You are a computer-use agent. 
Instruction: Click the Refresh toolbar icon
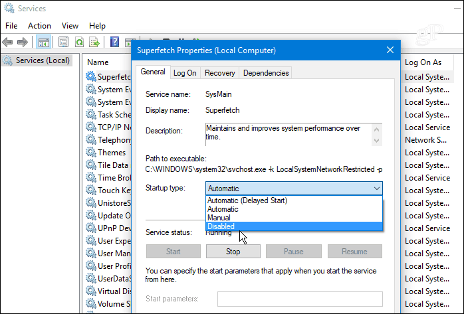tap(79, 42)
